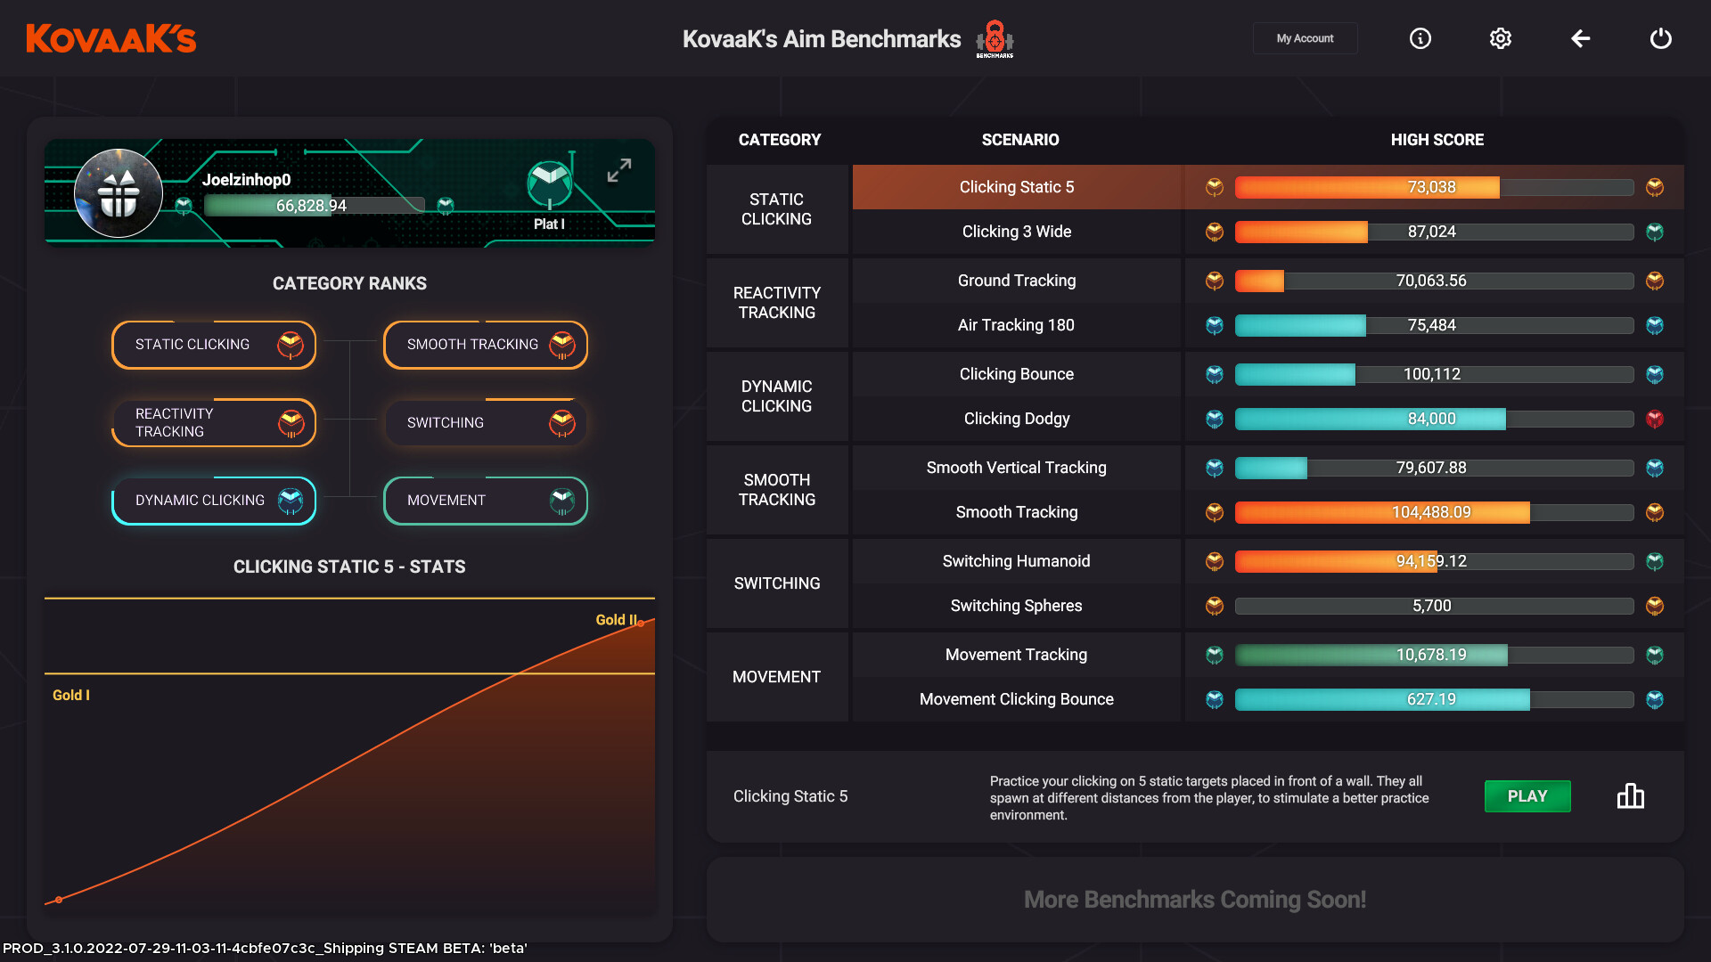Expand the Movement Tracking scenario details

click(x=1015, y=655)
